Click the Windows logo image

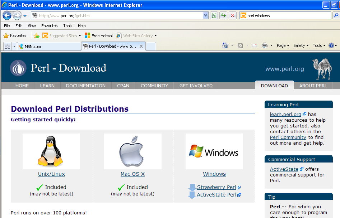[x=214, y=151]
